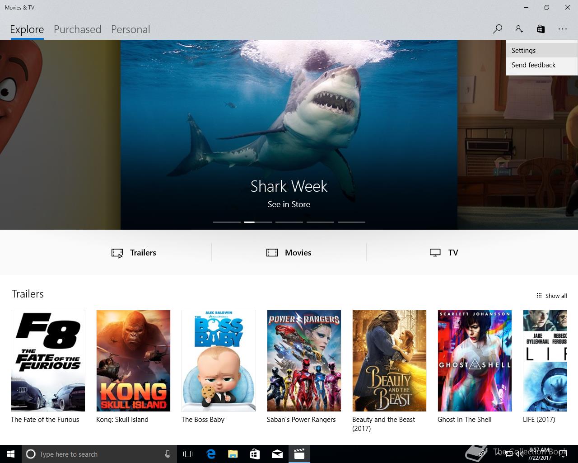Viewport: 578px width, 463px height.
Task: Select the fourth carousel page indicator
Action: [320, 222]
